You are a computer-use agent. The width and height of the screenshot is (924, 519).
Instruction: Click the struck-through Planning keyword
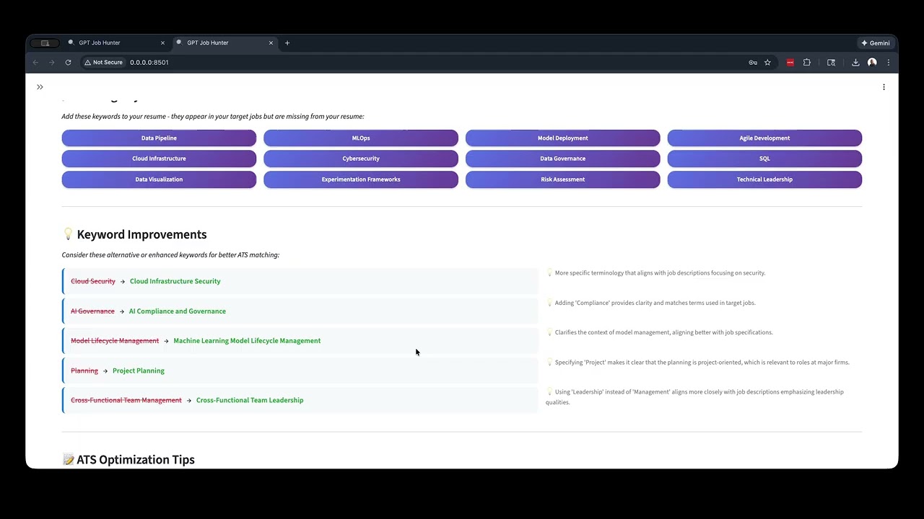84,371
